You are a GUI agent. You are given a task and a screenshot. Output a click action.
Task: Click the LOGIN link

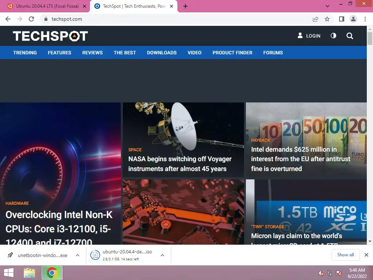309,36
